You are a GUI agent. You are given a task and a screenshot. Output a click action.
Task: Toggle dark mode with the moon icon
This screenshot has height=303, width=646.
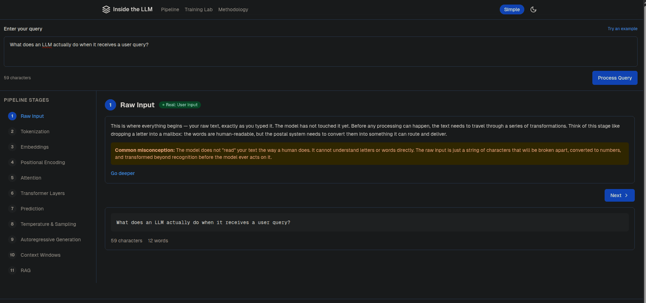(x=533, y=9)
